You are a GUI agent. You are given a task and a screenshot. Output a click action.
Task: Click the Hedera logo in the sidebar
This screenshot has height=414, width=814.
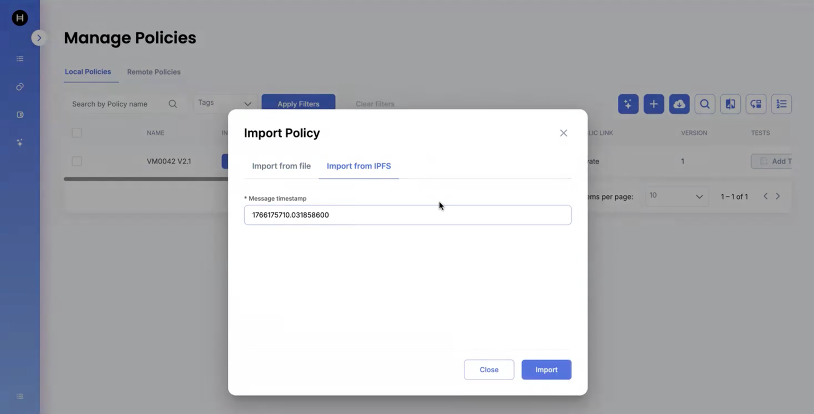pyautogui.click(x=20, y=18)
